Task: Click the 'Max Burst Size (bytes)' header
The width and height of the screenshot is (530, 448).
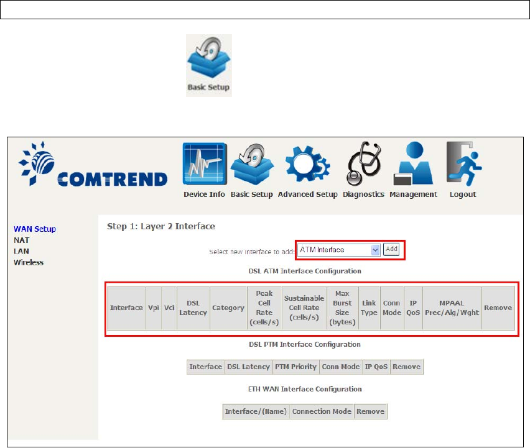Action: [342, 308]
